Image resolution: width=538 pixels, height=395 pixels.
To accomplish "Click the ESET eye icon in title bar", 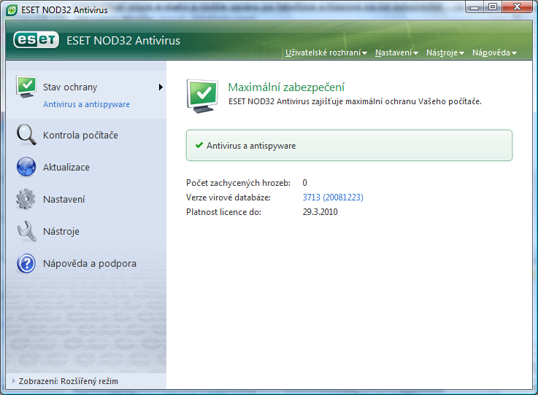I will coord(12,10).
